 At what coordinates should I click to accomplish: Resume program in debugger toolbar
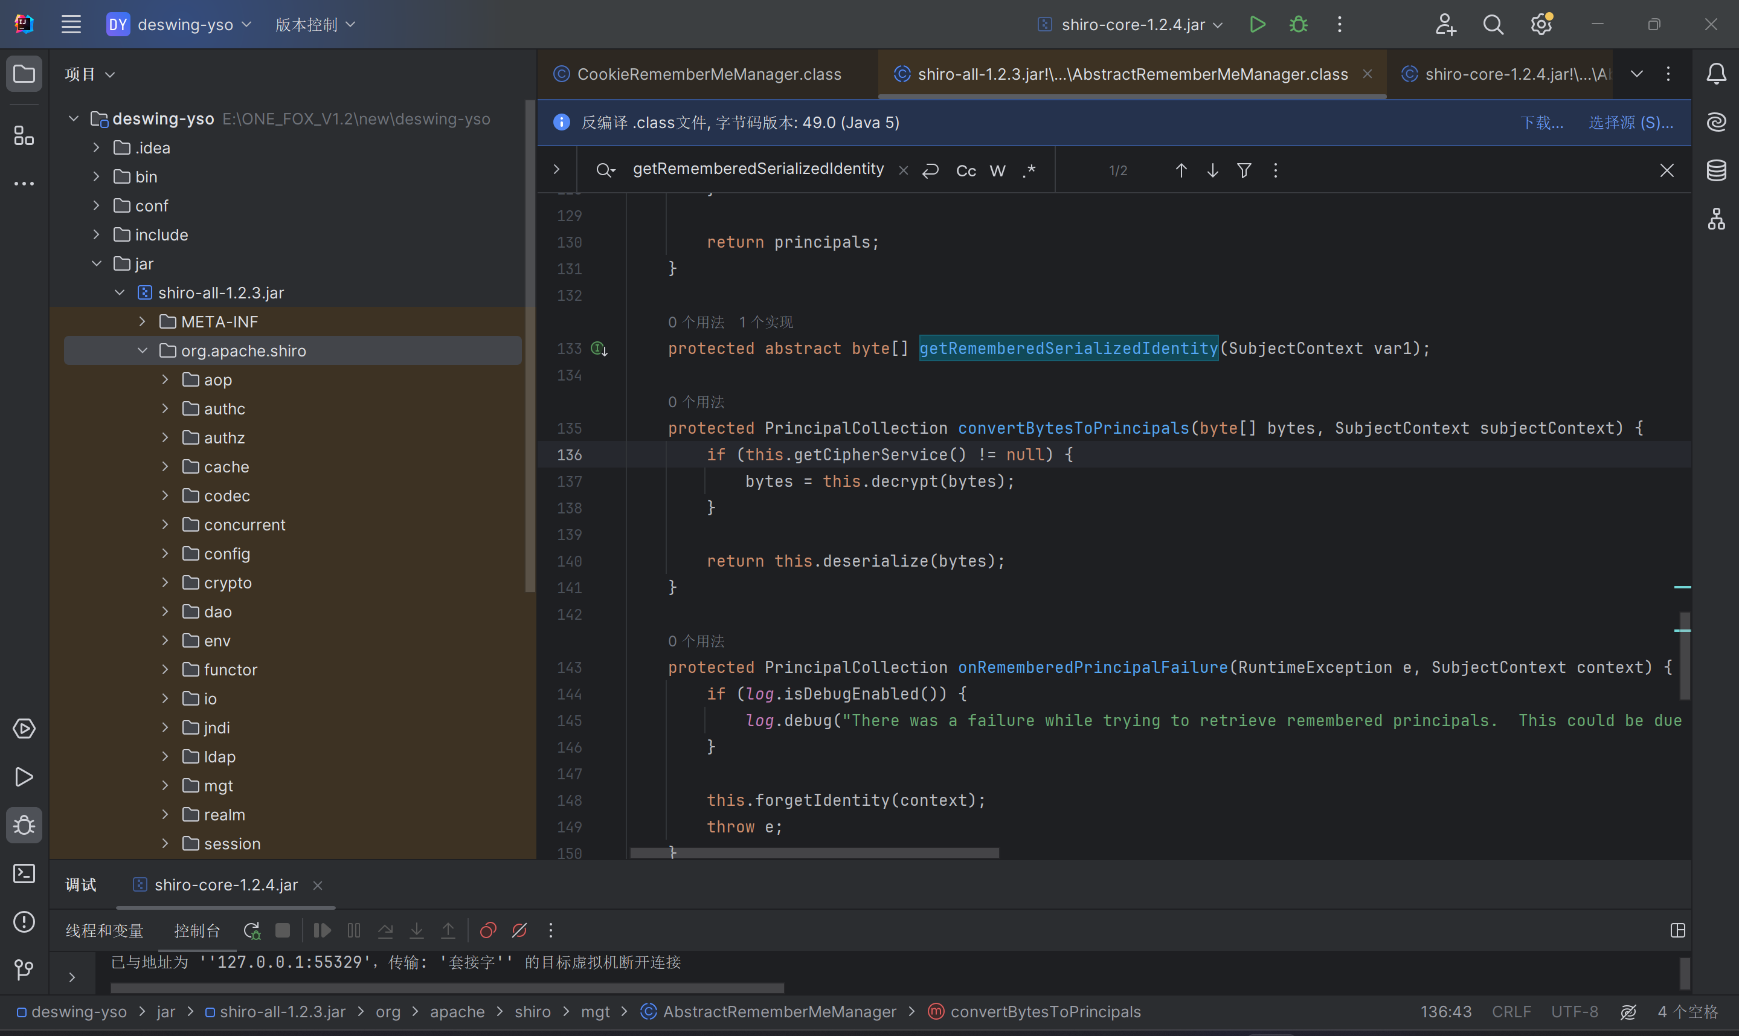click(322, 930)
